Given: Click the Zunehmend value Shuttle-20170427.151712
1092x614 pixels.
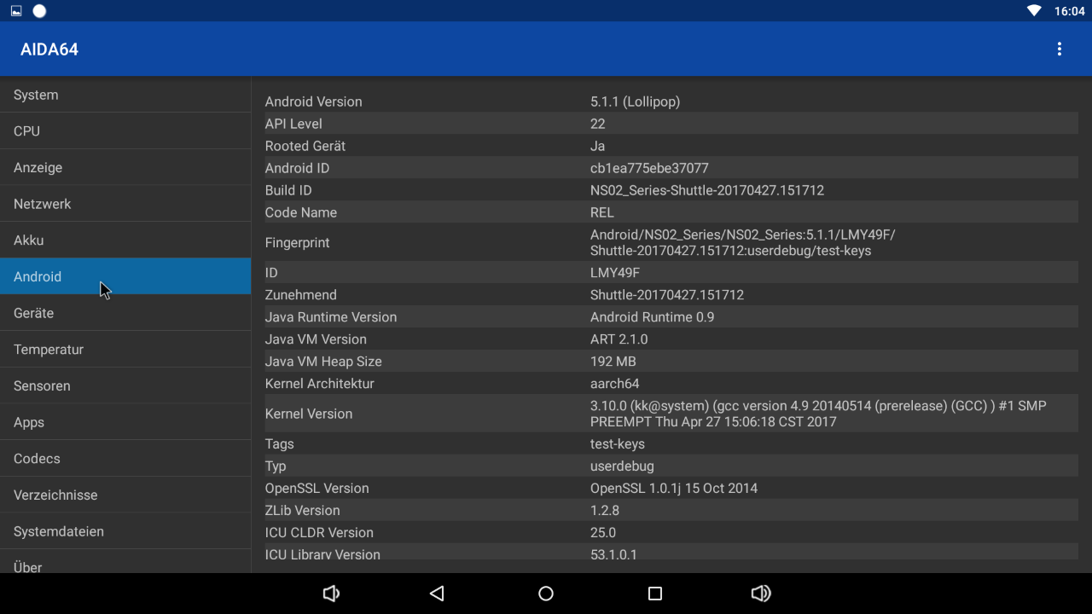Looking at the screenshot, I should click(x=667, y=295).
